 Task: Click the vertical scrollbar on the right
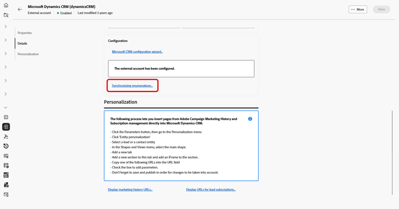(392, 153)
